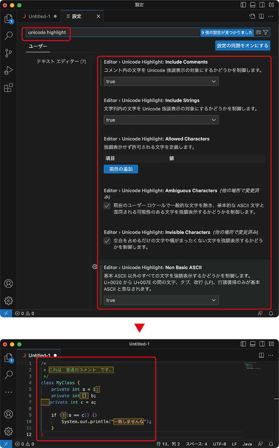Open Manage gear in the Untitled-1 window
The width and height of the screenshot is (279, 448).
(x=9, y=431)
